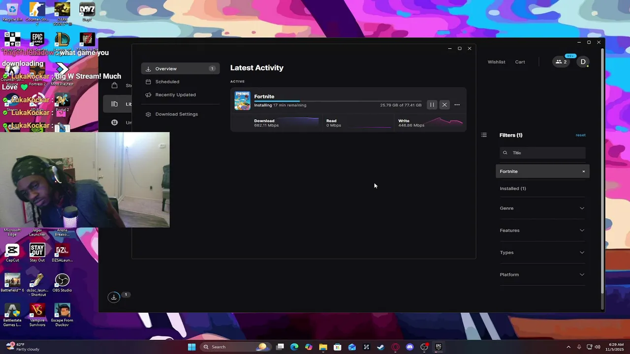Open the friends list icon

pos(561,61)
